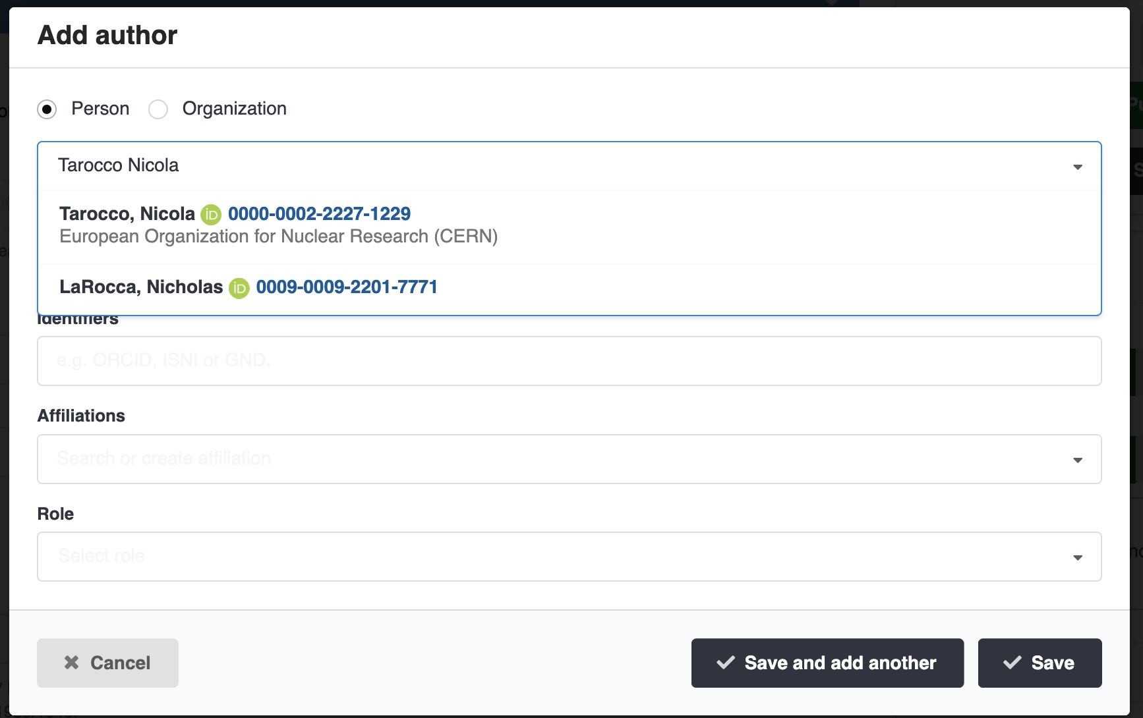Select the Organization radio button
Screen dimensions: 1143x718
click(x=158, y=109)
